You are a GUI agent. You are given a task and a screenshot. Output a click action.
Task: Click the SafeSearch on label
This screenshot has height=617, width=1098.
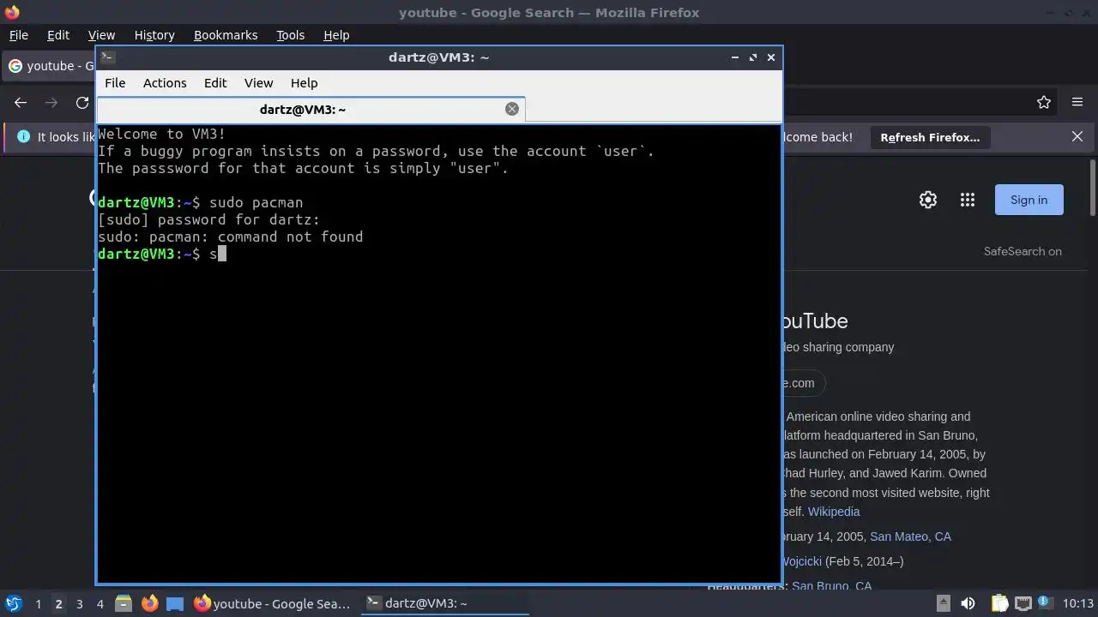(x=1023, y=251)
